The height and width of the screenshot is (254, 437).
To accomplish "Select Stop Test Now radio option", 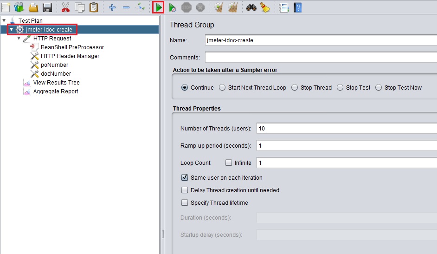I will [379, 88].
